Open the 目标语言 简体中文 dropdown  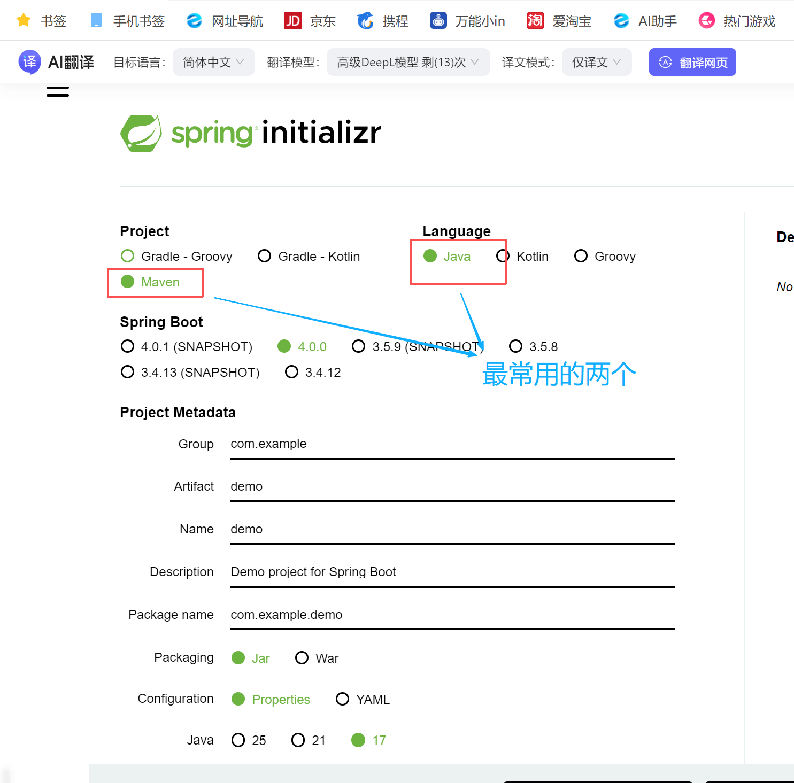click(213, 62)
